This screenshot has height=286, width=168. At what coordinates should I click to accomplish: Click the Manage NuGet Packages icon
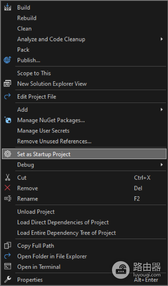(x=8, y=120)
